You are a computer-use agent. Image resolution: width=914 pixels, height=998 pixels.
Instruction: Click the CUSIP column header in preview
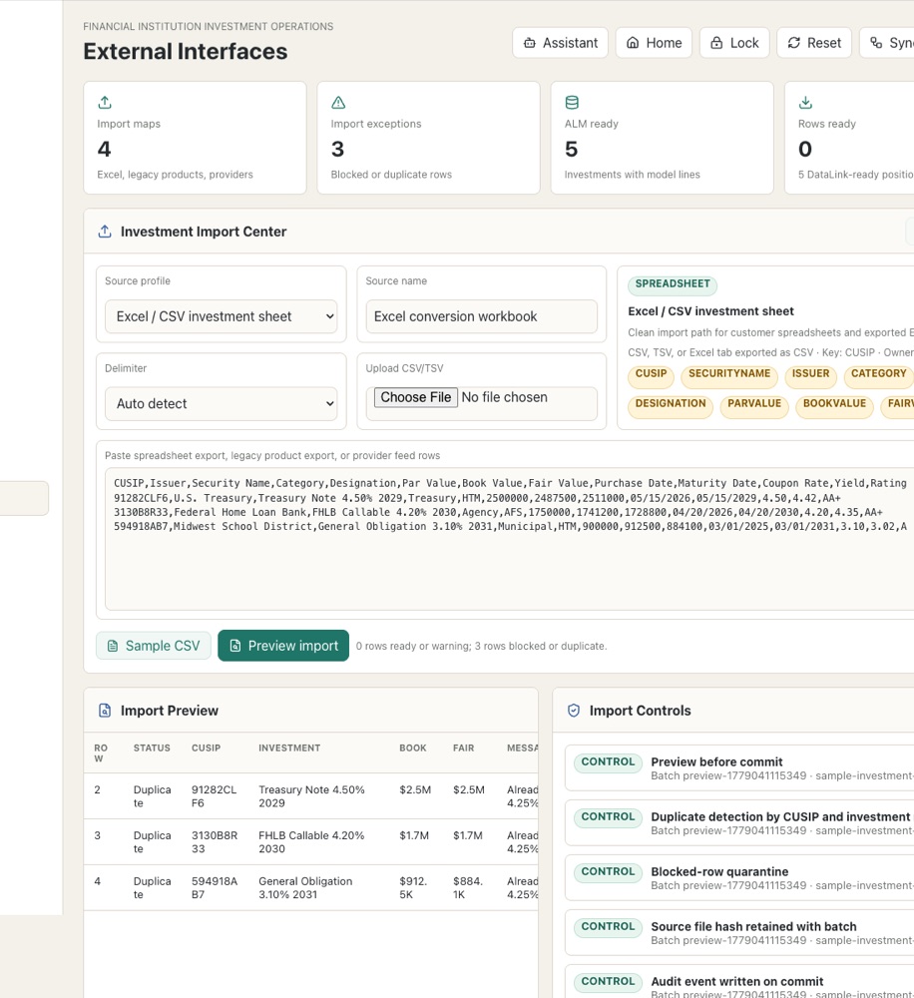tap(207, 748)
